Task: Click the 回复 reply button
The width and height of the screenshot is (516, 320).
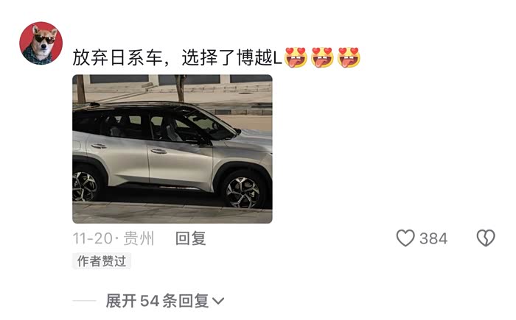Action: pos(190,238)
